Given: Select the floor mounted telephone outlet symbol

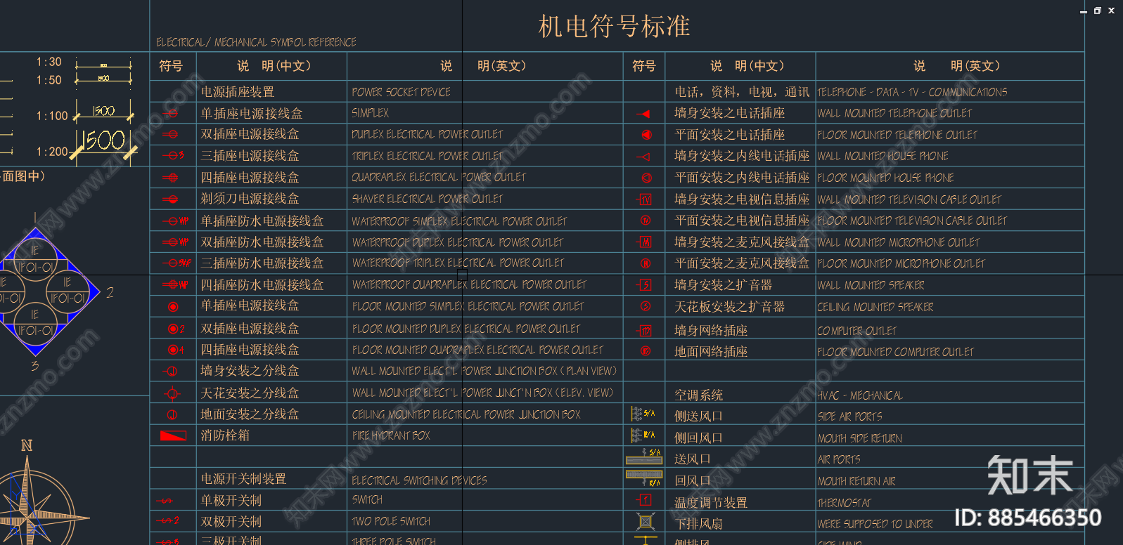Looking at the screenshot, I should [x=646, y=135].
